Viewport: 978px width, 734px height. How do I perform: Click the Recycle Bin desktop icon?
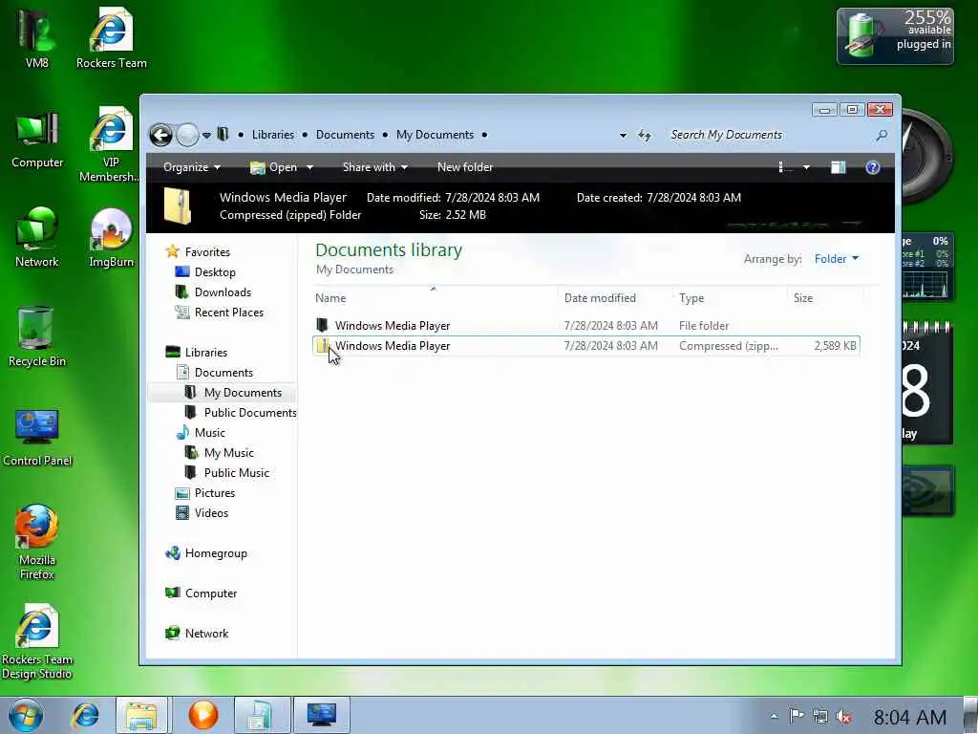tap(37, 337)
